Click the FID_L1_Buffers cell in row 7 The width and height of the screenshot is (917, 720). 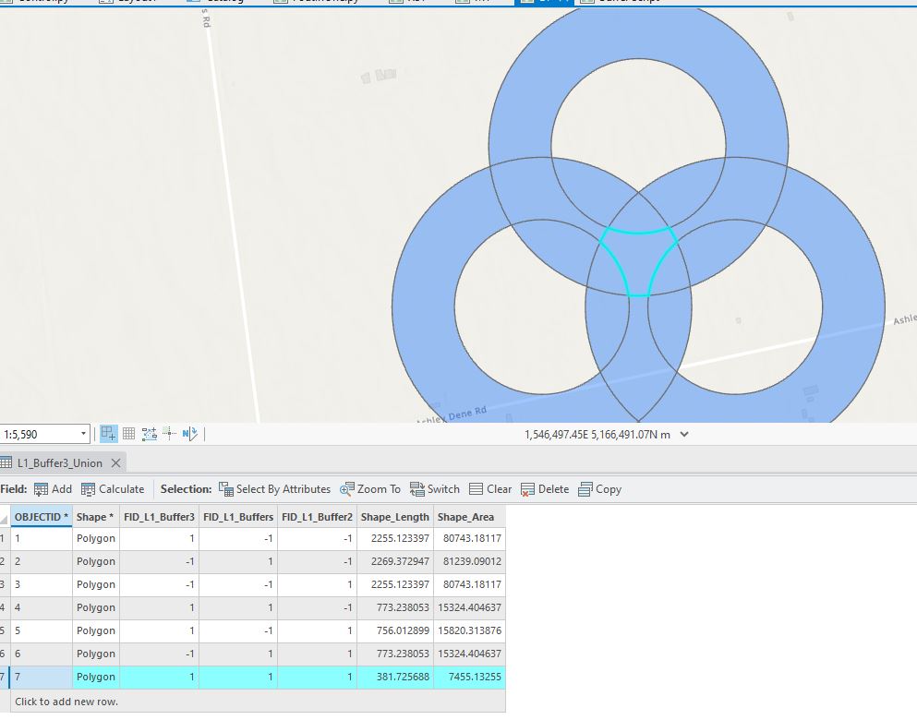238,678
